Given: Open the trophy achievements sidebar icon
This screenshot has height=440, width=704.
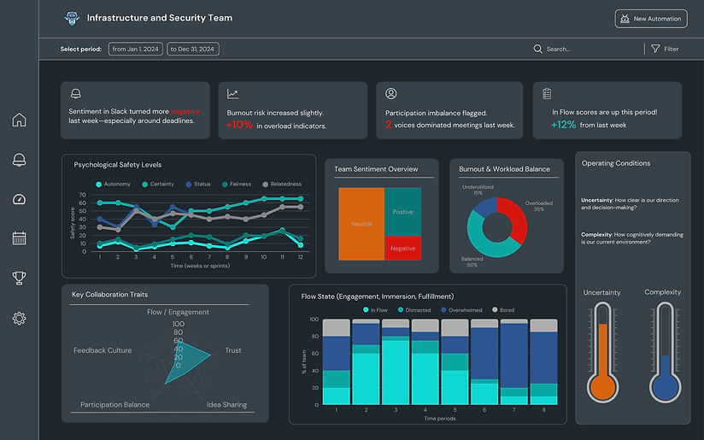Looking at the screenshot, I should click(x=19, y=278).
